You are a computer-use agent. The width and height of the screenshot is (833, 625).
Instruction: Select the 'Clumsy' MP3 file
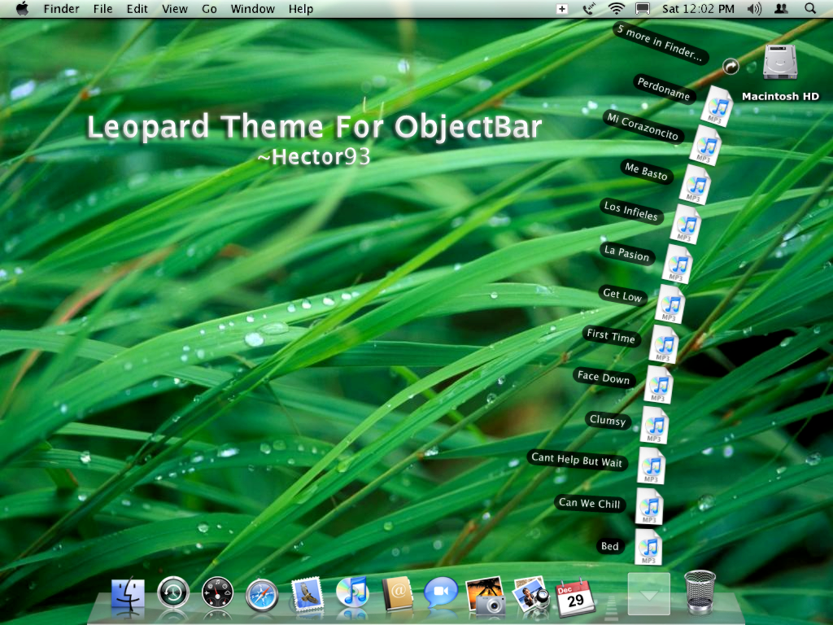pyautogui.click(x=653, y=425)
